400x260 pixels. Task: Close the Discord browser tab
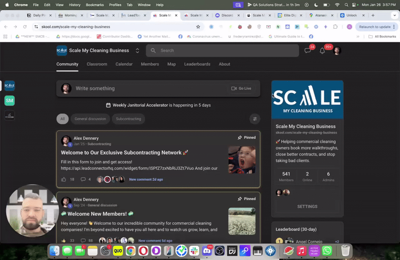click(239, 15)
